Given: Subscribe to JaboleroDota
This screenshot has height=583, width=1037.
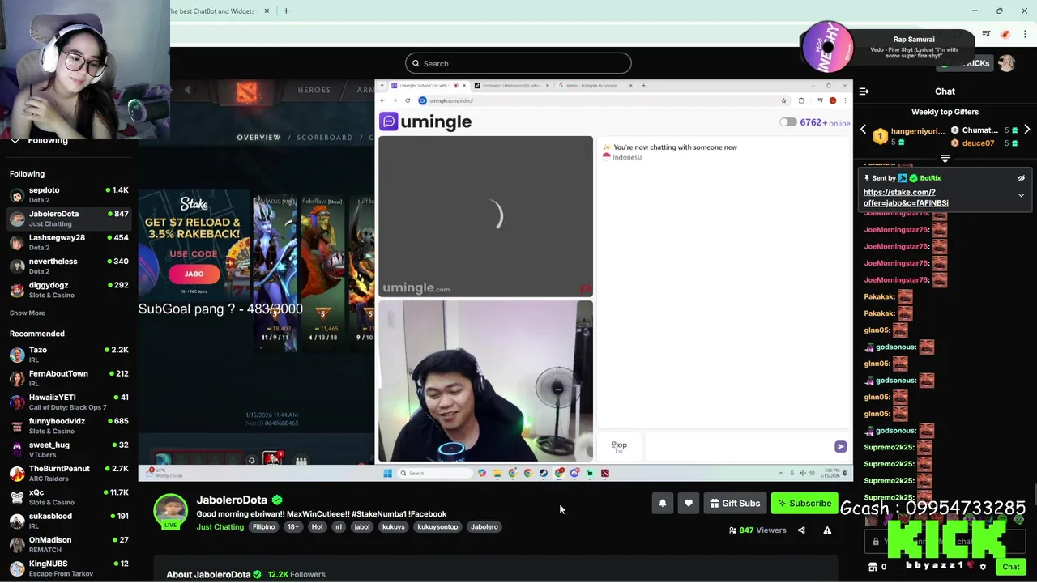Looking at the screenshot, I should [804, 504].
